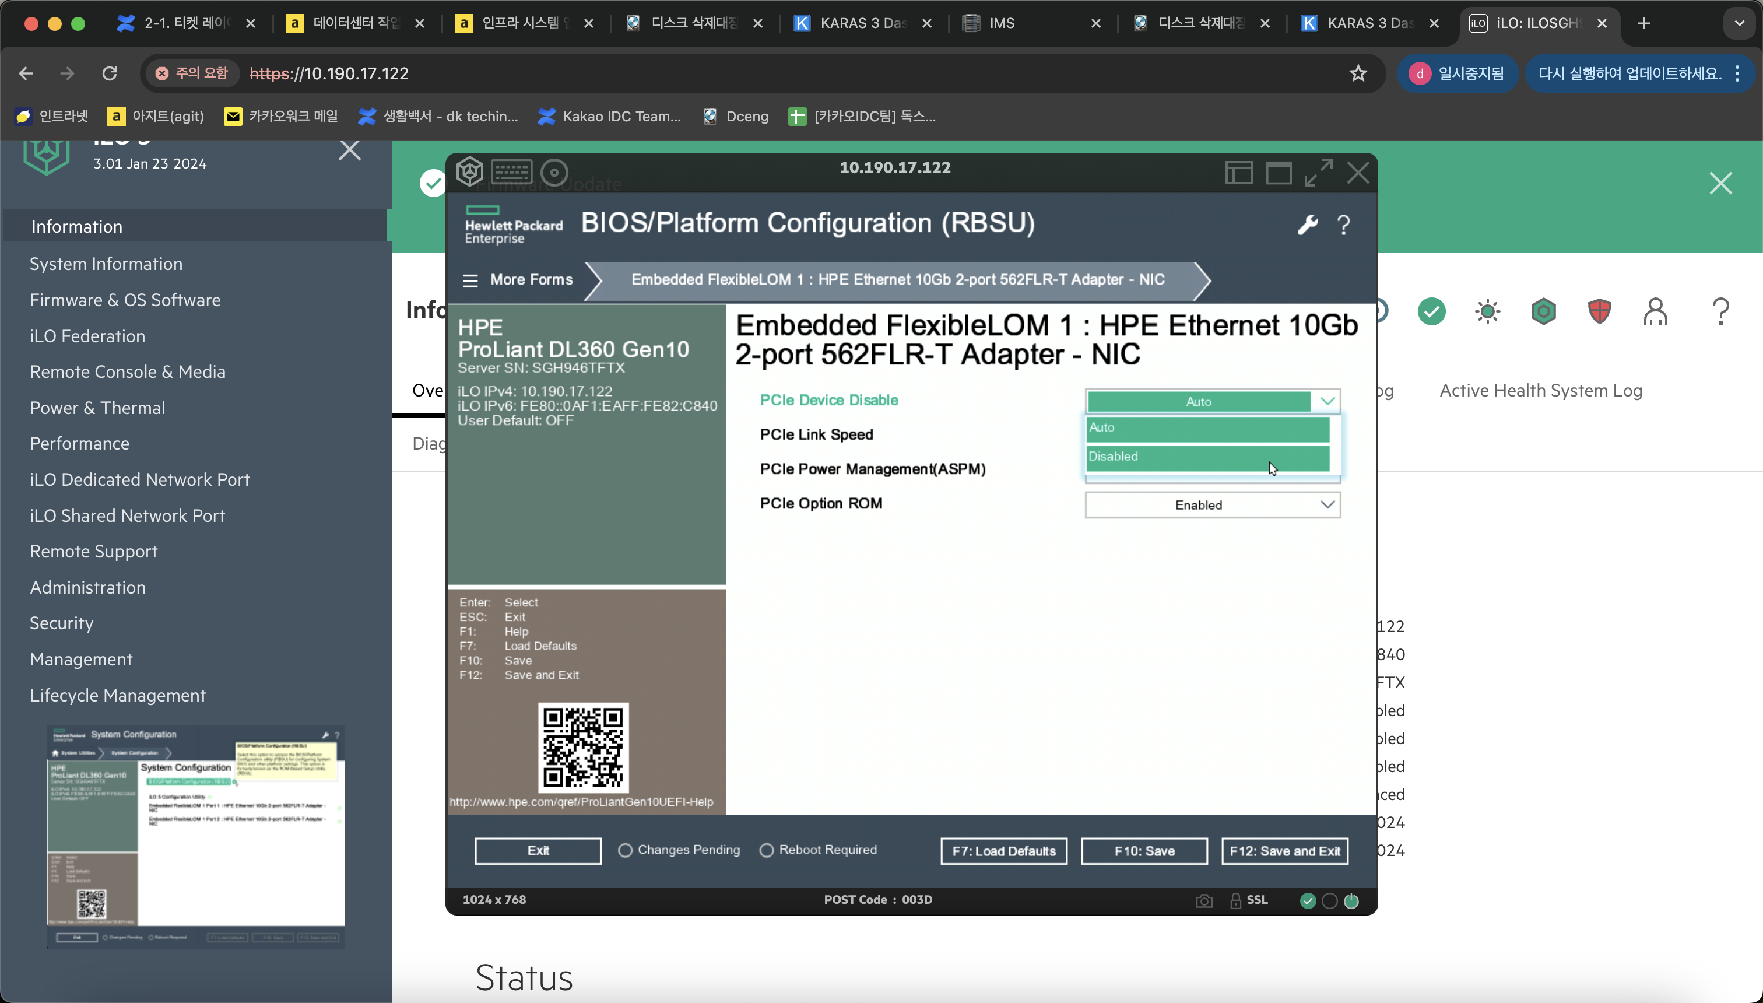Open Lifecycle Management menu item
Screen dimensions: 1763x1003
tap(118, 695)
